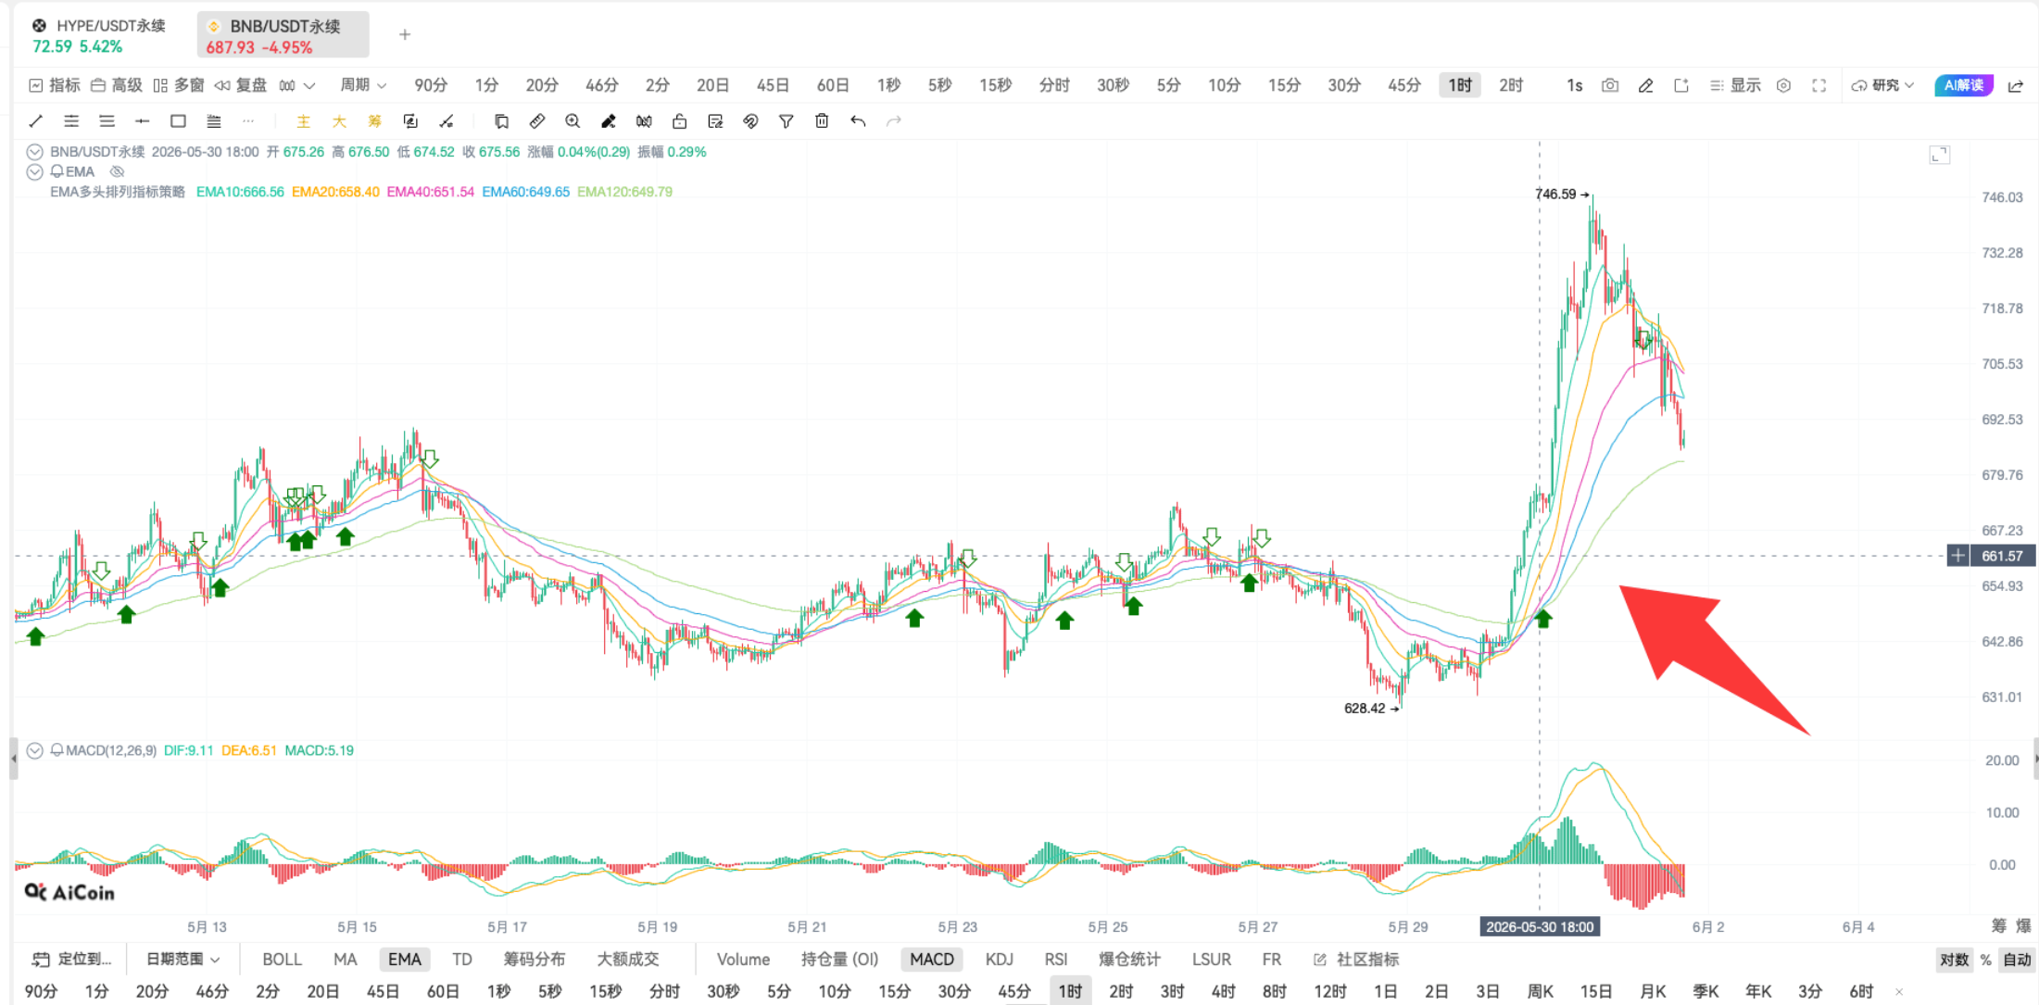Toggle the 筹码分布 chip distribution indicator
This screenshot has height=1005, width=2039.
click(535, 959)
